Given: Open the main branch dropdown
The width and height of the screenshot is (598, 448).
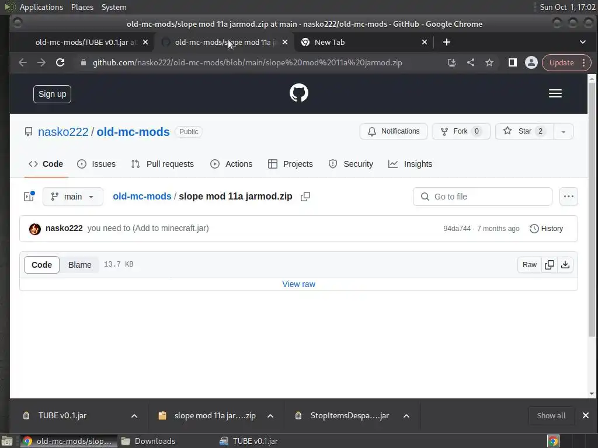Looking at the screenshot, I should pos(73,197).
